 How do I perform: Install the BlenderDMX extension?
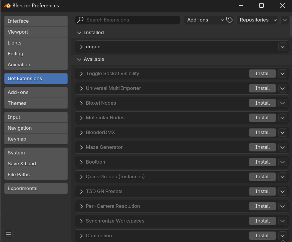[262, 132]
